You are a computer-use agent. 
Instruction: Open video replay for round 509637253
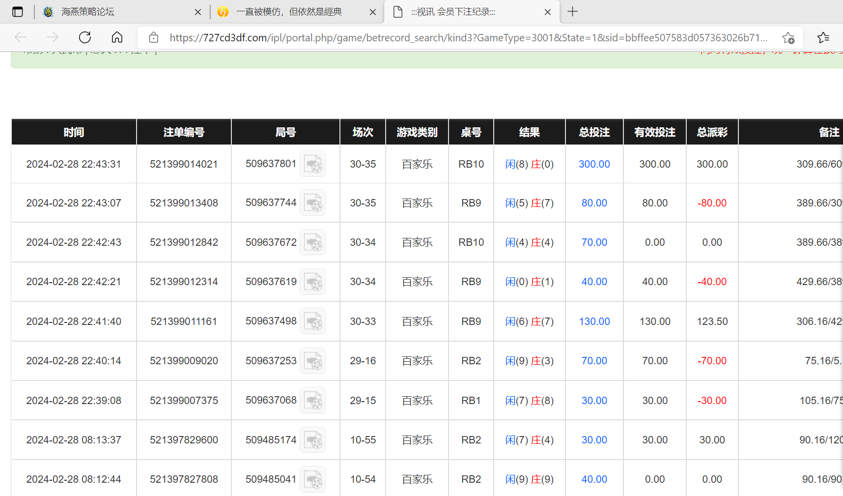313,361
